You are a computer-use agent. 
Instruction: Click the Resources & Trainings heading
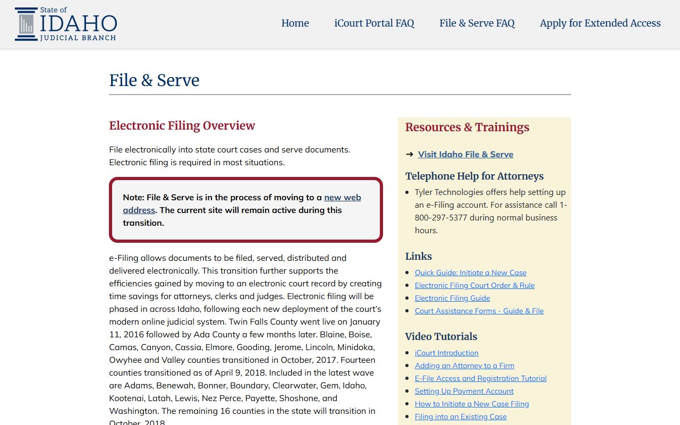[467, 127]
